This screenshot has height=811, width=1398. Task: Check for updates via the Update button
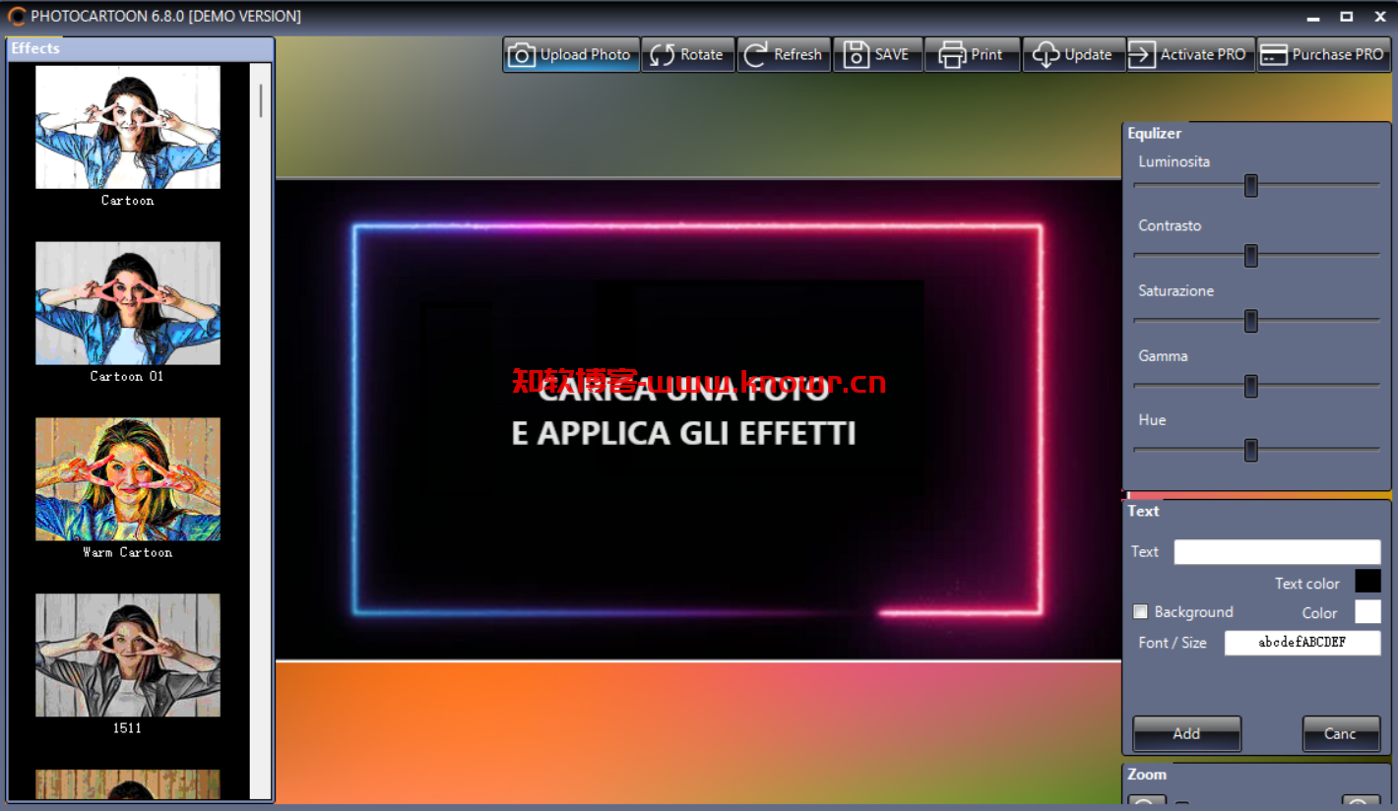point(1073,55)
